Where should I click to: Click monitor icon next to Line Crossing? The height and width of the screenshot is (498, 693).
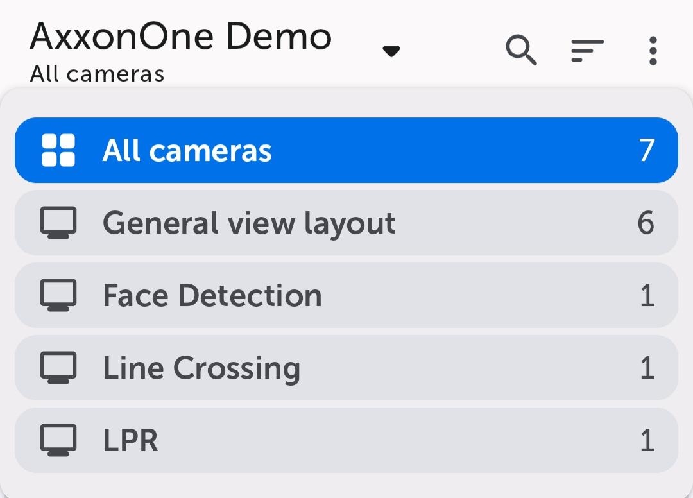[58, 368]
